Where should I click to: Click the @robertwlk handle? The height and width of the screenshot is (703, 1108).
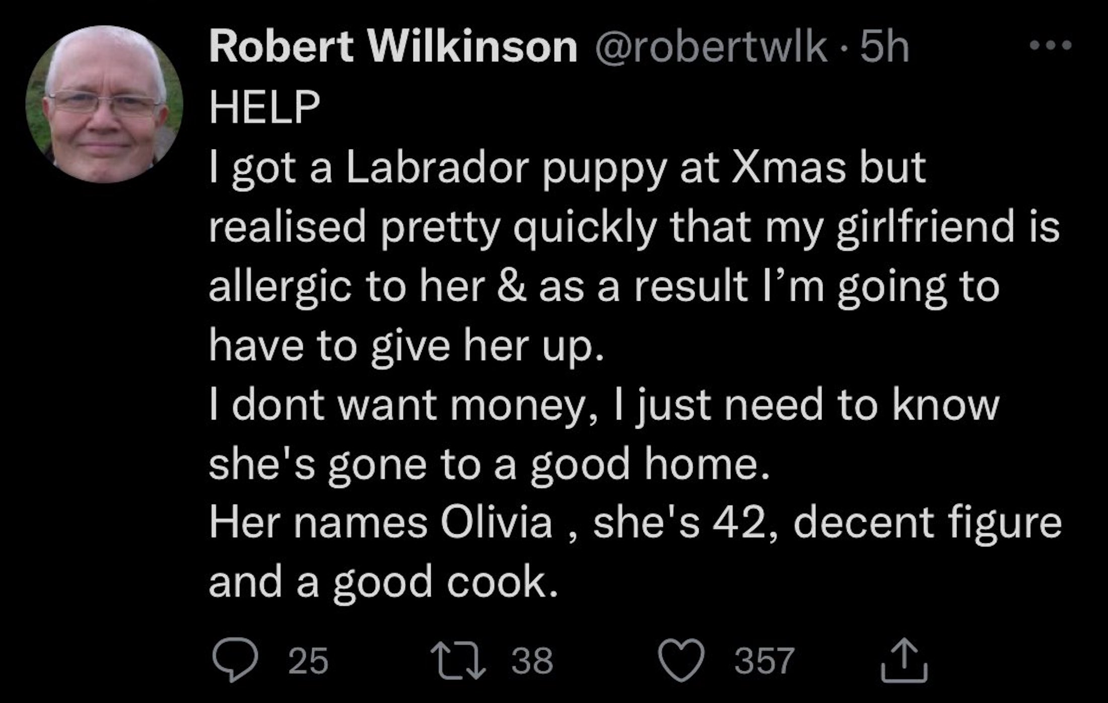point(711,47)
